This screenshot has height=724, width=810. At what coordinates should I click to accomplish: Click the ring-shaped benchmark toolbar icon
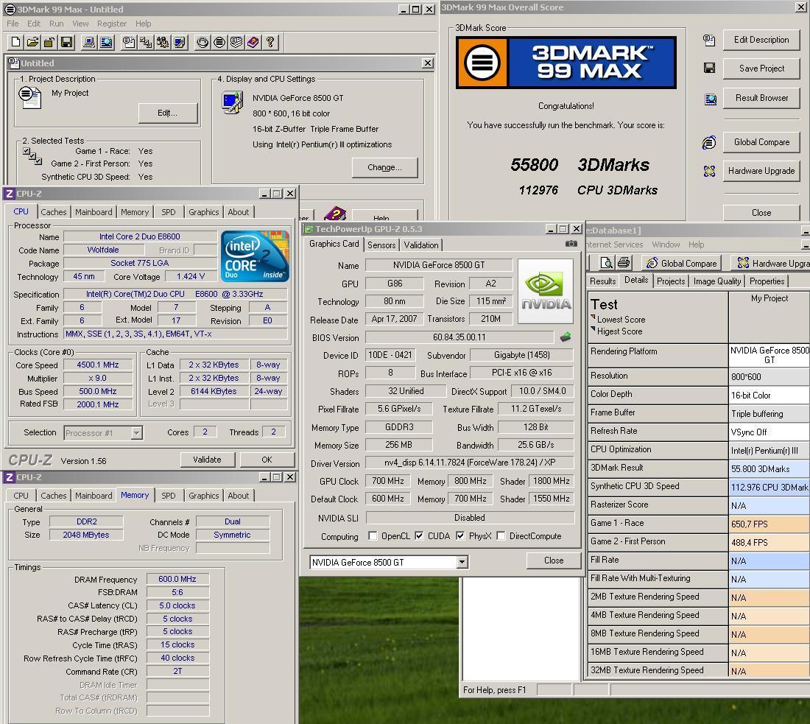pos(202,43)
